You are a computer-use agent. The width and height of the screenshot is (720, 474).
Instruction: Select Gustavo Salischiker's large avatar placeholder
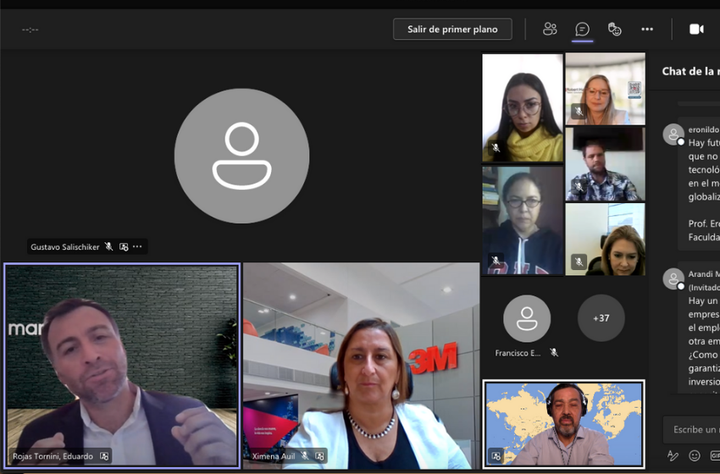pos(241,156)
